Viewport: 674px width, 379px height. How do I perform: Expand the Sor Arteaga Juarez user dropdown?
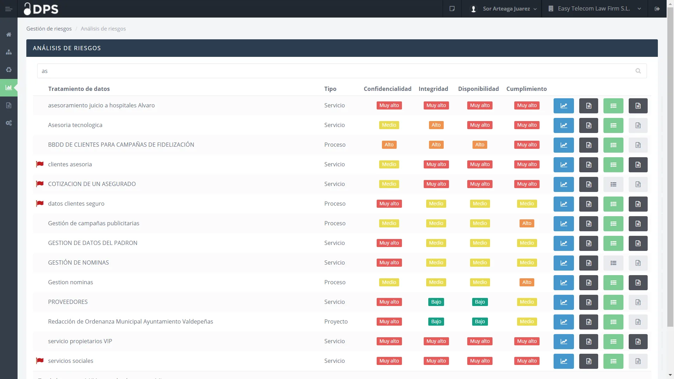504,9
